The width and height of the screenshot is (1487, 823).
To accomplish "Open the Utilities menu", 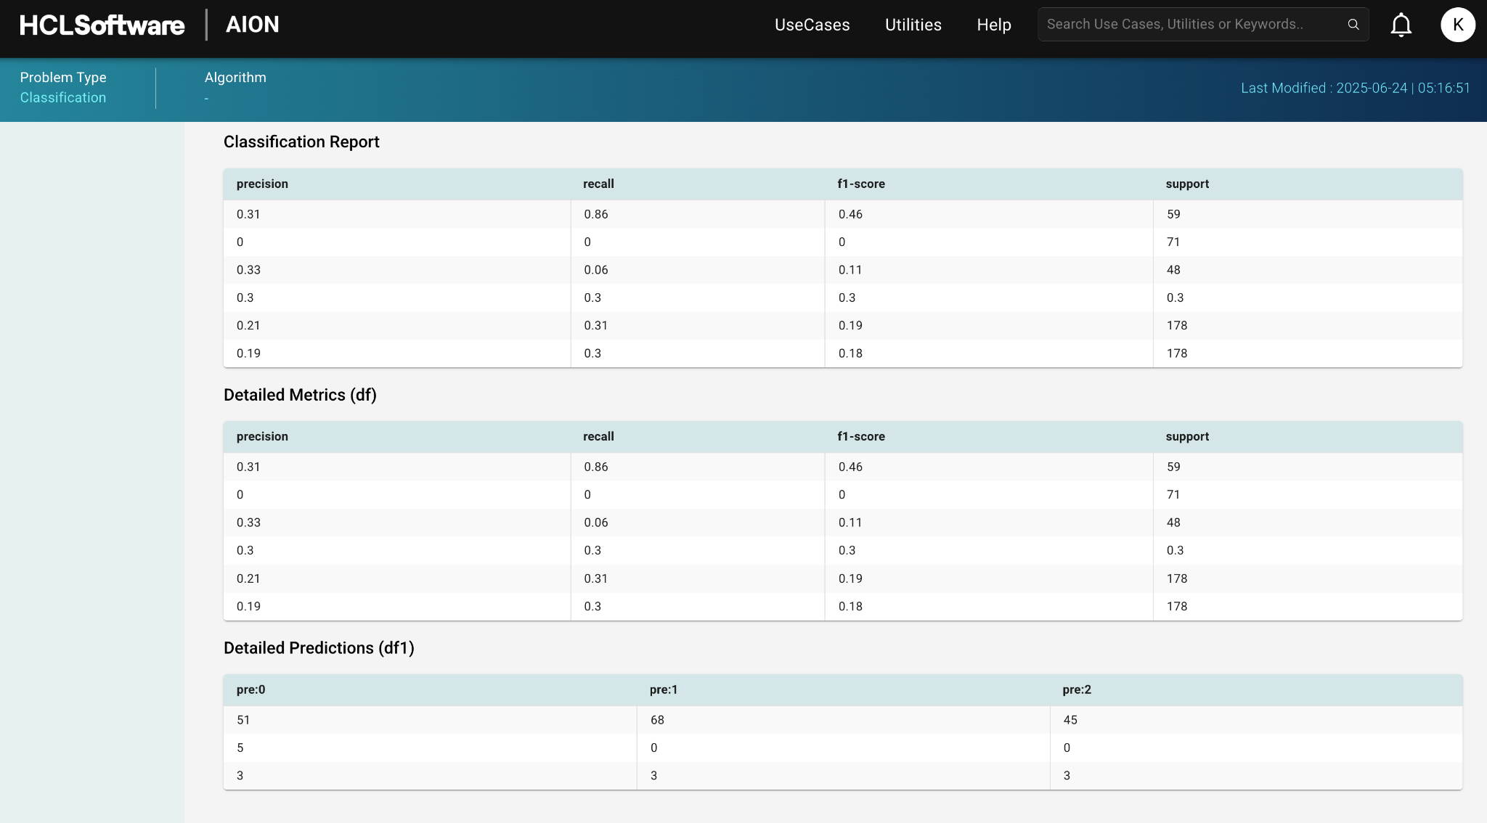I will click(913, 25).
